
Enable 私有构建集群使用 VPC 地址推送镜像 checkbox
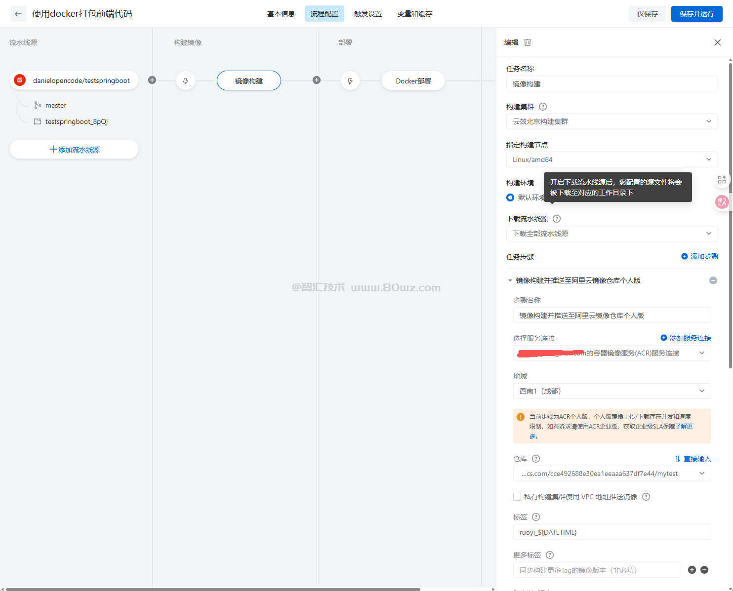click(517, 497)
